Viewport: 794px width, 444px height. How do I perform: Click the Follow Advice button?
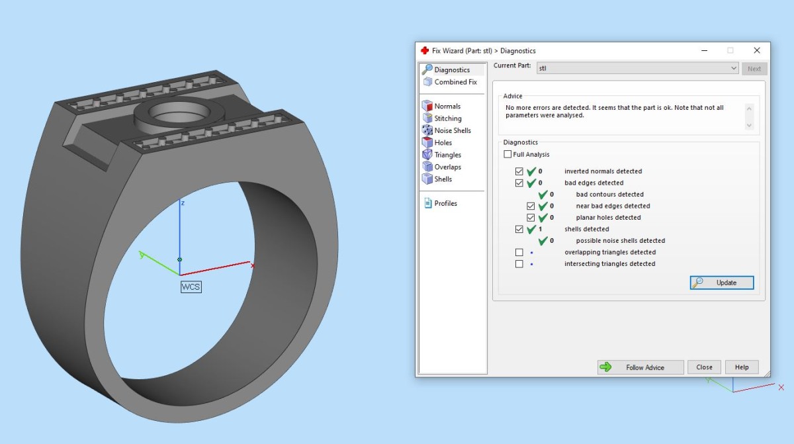point(640,367)
